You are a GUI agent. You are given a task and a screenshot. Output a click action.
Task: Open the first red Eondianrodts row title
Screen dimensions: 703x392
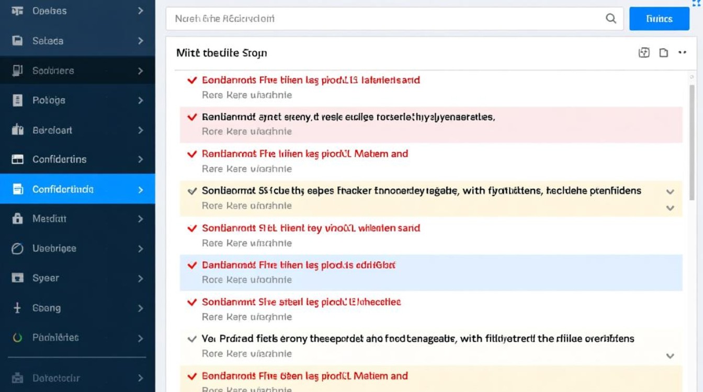(x=311, y=80)
